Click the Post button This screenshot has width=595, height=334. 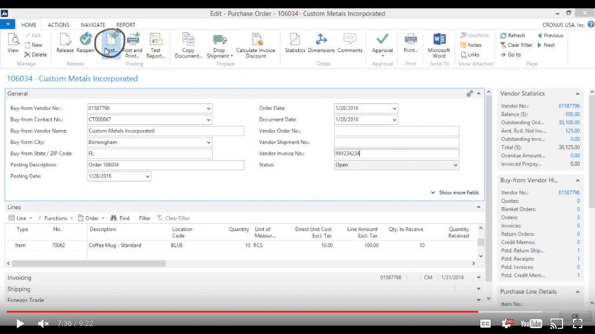[111, 43]
